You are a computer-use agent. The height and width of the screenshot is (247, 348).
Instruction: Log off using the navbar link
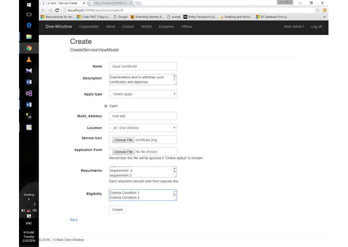(x=316, y=26)
